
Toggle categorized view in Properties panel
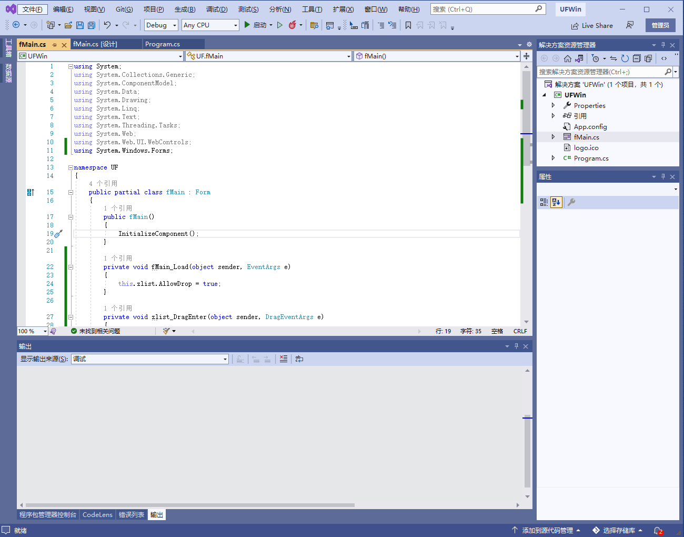[544, 202]
